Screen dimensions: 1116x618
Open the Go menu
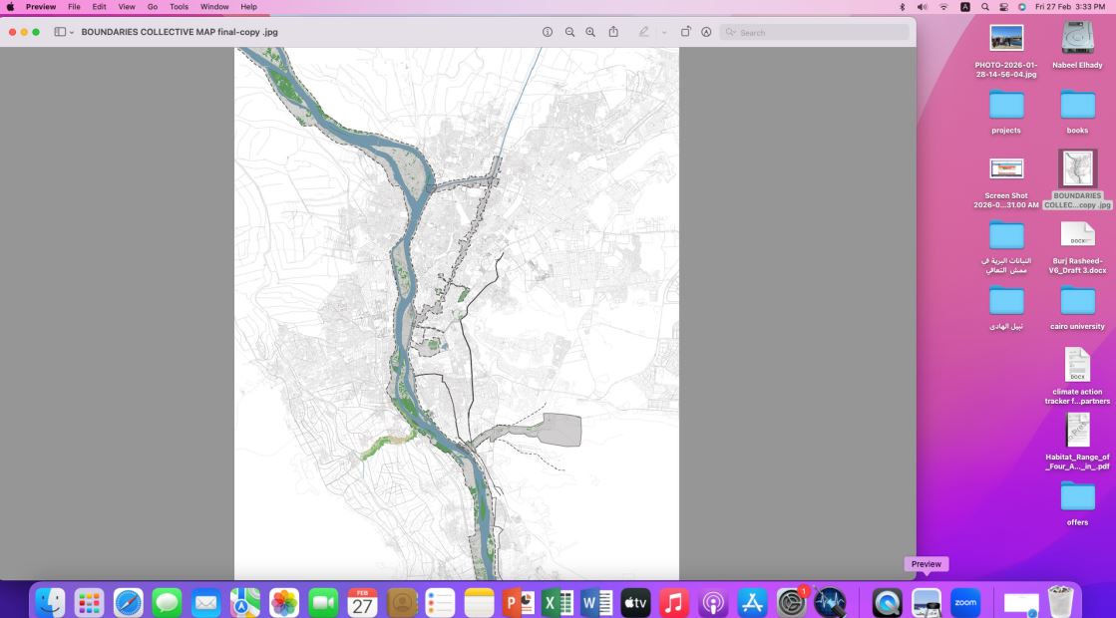tap(153, 6)
